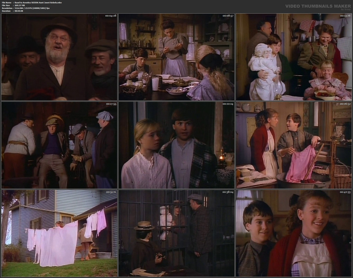Screen dimensions: 353x278
Task: Click the 00:13:26 timestamp label
Action: (x=345, y=16)
